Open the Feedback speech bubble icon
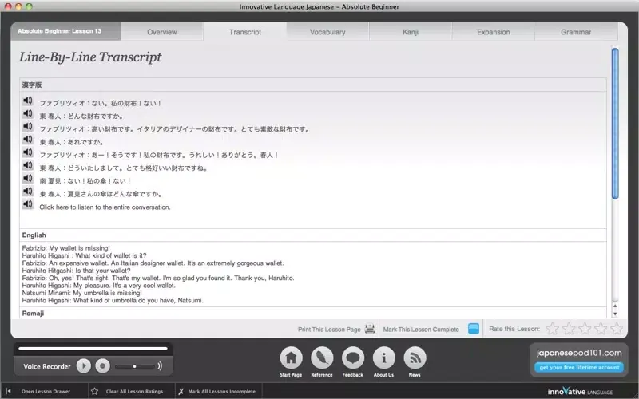 tap(353, 358)
